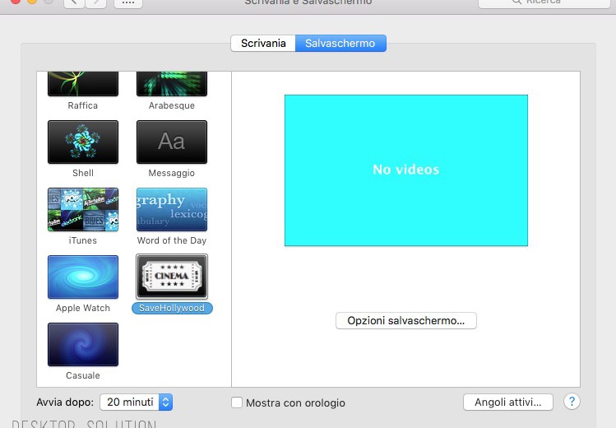This screenshot has width=616, height=428.
Task: Click the Angoli attivi button
Action: [x=507, y=402]
